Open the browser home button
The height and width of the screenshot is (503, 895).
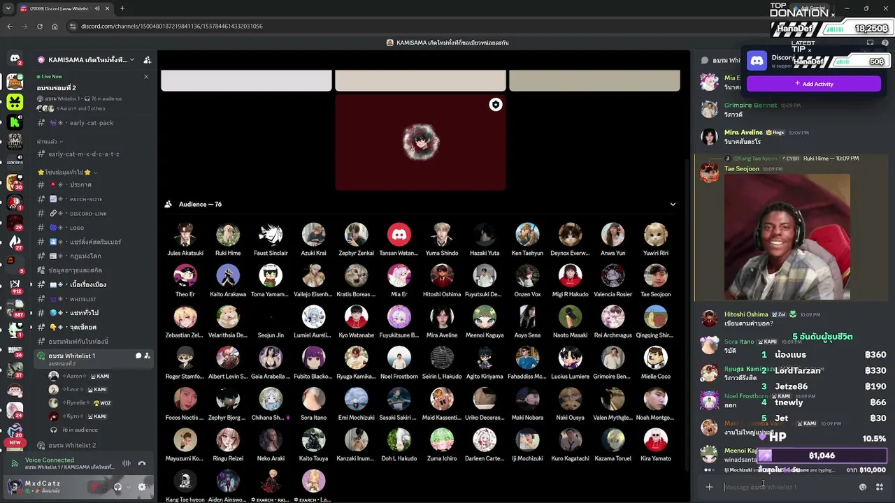tap(55, 26)
